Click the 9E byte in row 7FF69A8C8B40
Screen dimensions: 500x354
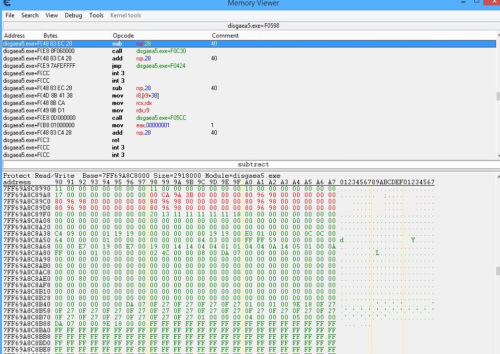296,304
